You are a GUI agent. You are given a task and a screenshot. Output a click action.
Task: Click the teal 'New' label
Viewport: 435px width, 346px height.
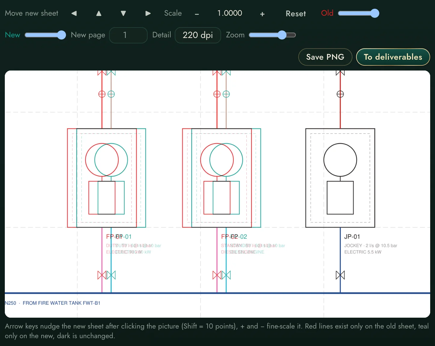[x=13, y=35]
